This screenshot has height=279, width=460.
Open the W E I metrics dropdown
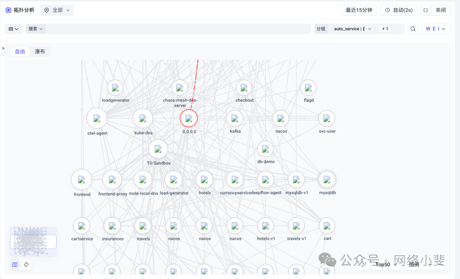click(436, 29)
